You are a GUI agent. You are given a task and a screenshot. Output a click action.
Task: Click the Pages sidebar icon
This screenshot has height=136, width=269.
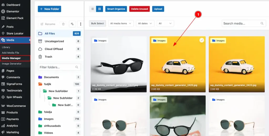pyautogui.click(x=3, y=71)
